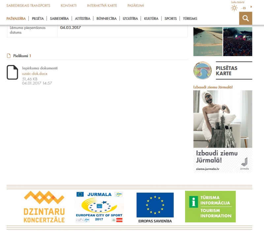Click the Kontakti link
This screenshot has height=231, width=264.
click(x=69, y=6)
